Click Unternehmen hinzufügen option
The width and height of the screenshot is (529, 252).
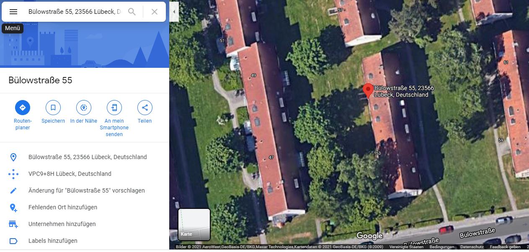click(x=85, y=224)
